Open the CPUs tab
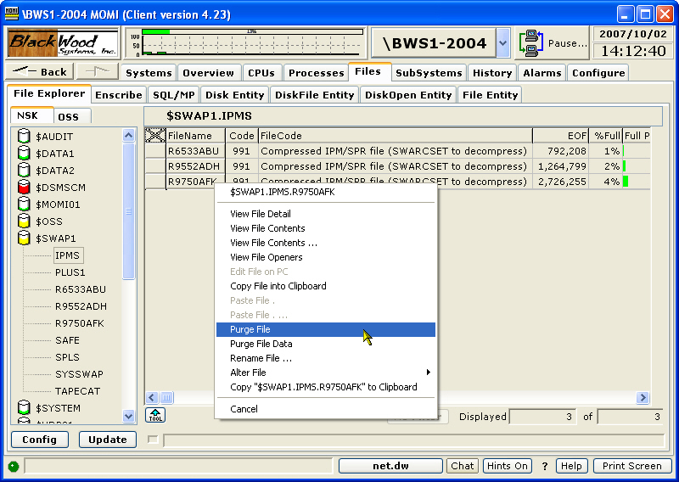This screenshot has width=679, height=482. click(x=261, y=73)
